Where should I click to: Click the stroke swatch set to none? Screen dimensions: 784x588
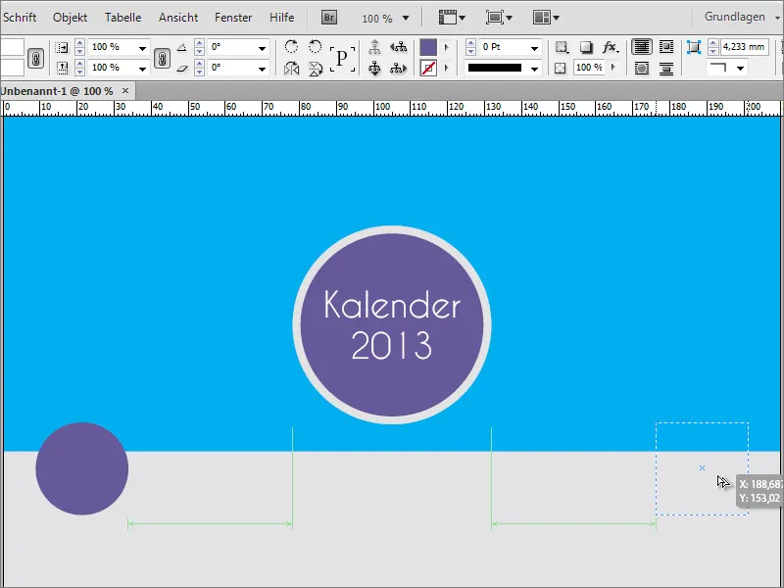[428, 68]
